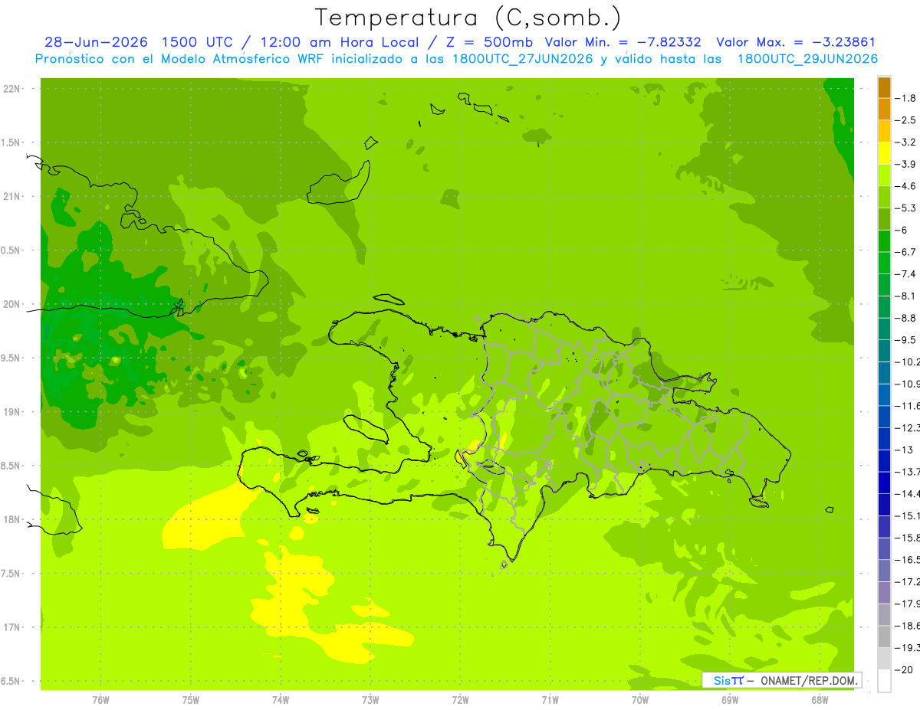Pick the teal swatch between -9.5 and -10.2
This screenshot has width=920, height=710.
(884, 352)
